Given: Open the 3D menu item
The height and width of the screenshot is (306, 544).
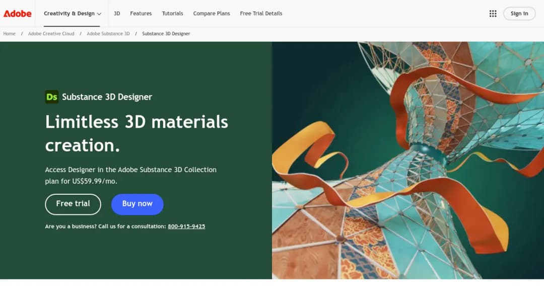Looking at the screenshot, I should (117, 14).
